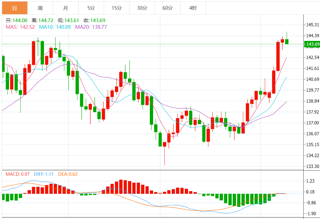Viewport: 320px width, 219px height.
Task: Switch to the monthly 月 tab
Action: 66,8
